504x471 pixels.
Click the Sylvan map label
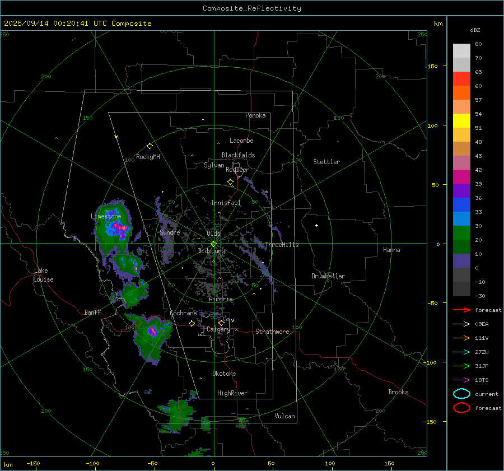(214, 165)
